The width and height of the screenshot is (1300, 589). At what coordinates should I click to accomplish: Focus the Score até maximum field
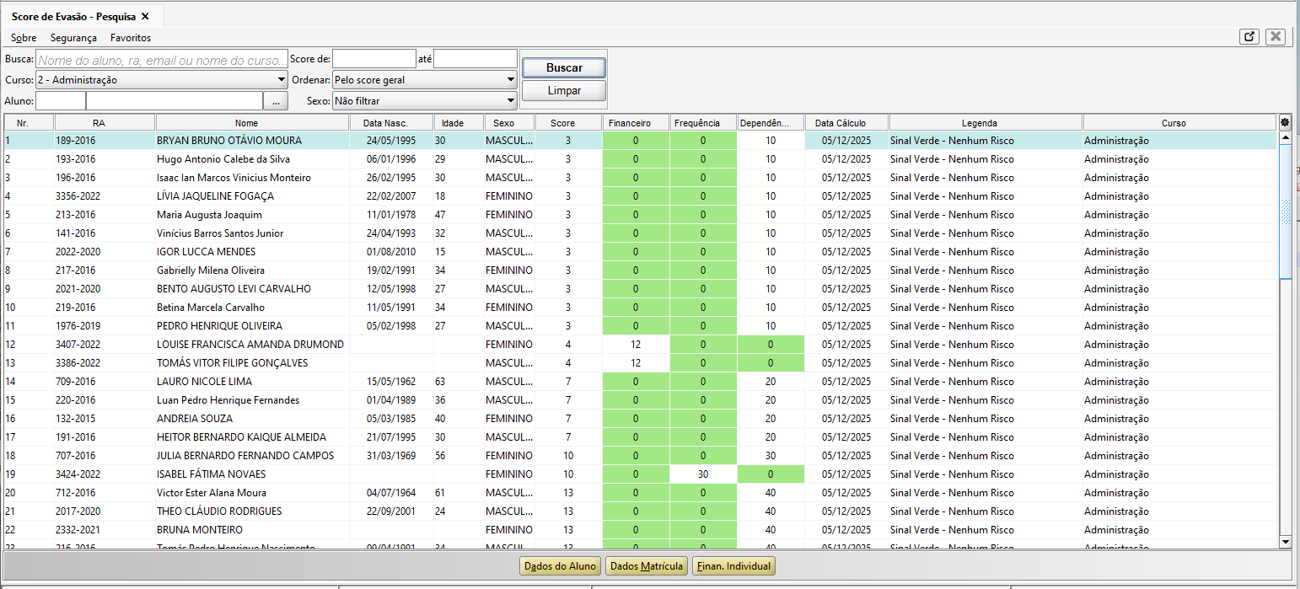click(475, 59)
